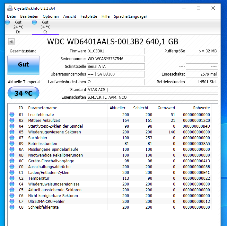Open the Bearbeiten menu
Screen dimensions: 227x226
coord(29,16)
